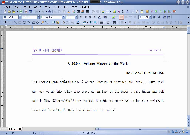Screen dimensions: 190x135
Task: Select the Ellipse drawing tool
Action: (x=24, y=22)
